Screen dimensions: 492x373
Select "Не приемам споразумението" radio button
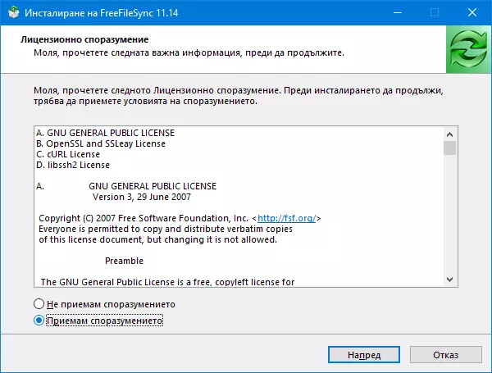[x=39, y=304]
